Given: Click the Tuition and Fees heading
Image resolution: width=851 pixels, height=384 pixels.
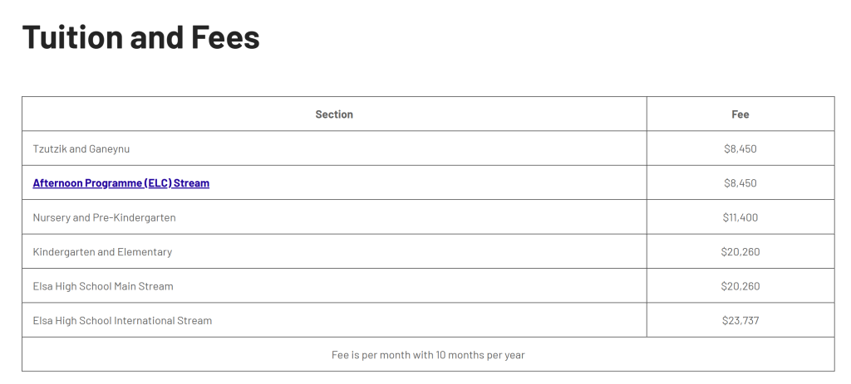Looking at the screenshot, I should (x=140, y=37).
